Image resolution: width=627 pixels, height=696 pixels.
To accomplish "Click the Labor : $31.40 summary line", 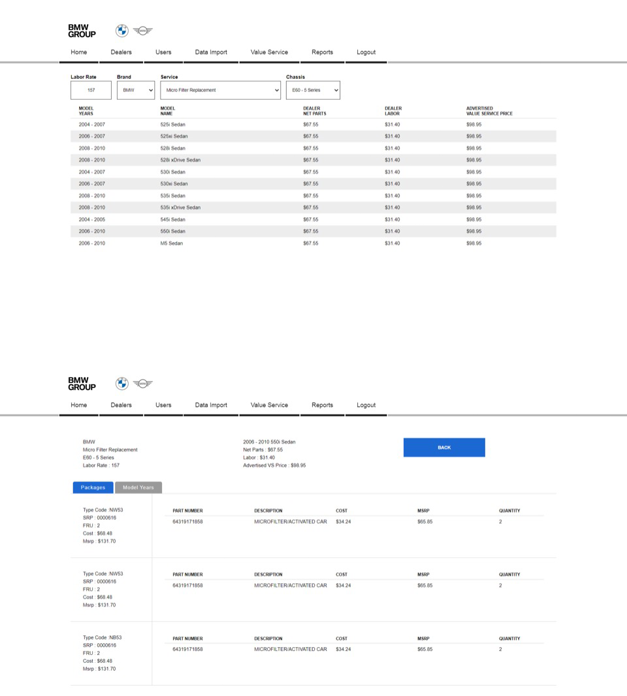I will click(x=259, y=458).
